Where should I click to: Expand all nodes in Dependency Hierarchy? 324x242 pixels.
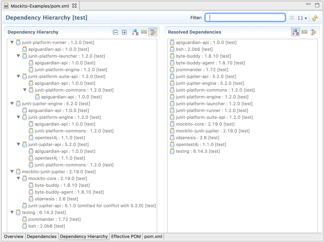pyautogui.click(x=124, y=32)
